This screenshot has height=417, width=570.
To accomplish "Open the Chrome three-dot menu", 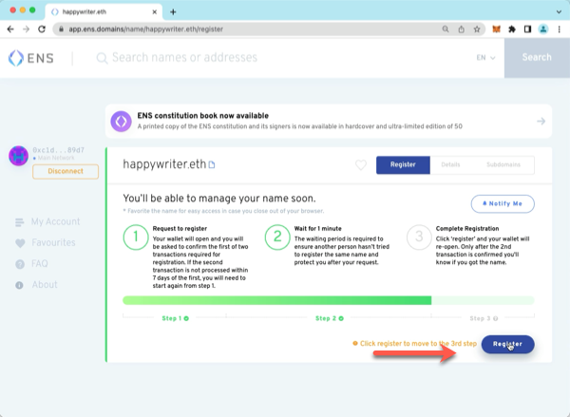I will 560,29.
